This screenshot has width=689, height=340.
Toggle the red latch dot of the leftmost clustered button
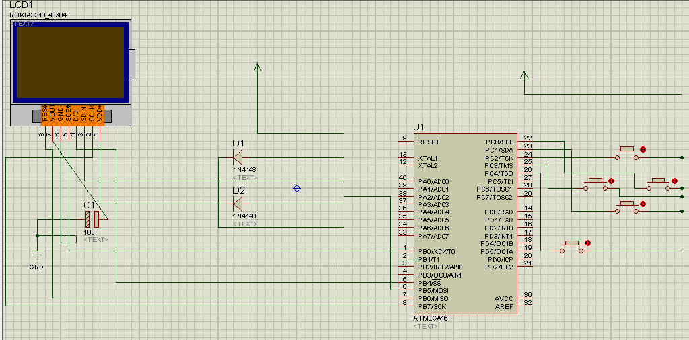(611, 181)
